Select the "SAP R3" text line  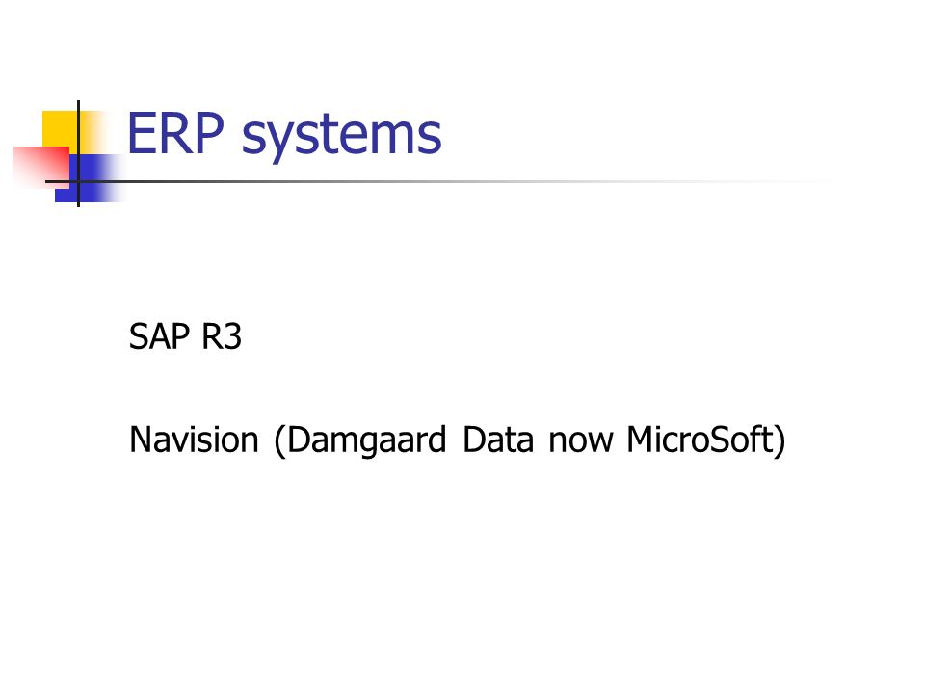coord(185,336)
